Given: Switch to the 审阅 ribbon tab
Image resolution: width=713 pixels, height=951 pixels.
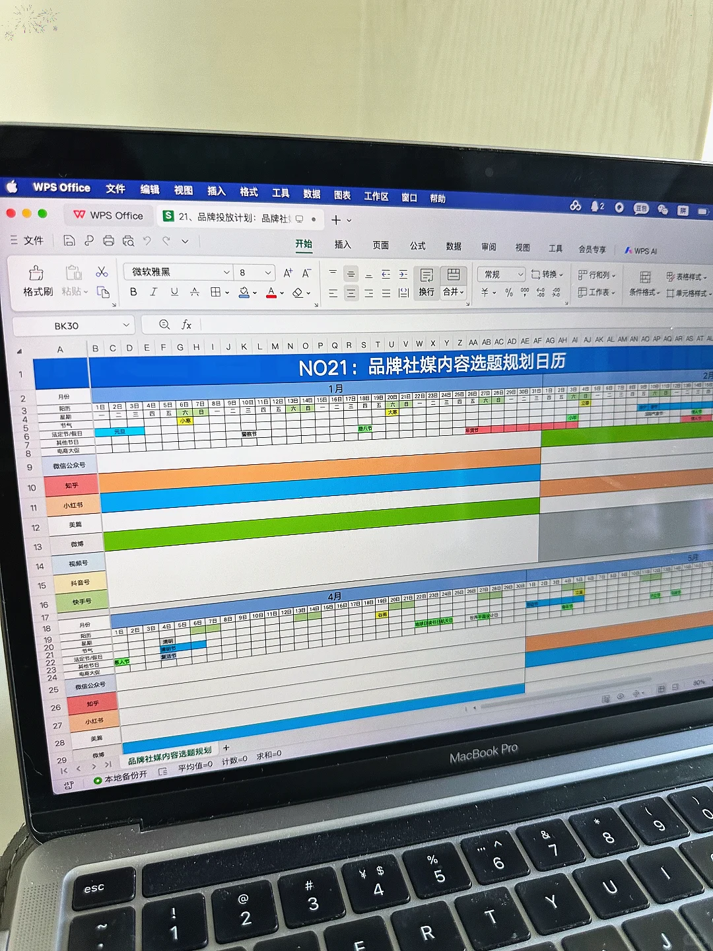Looking at the screenshot, I should click(x=489, y=247).
